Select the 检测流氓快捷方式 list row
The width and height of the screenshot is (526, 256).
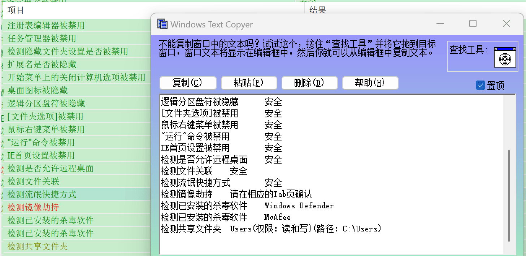42,195
